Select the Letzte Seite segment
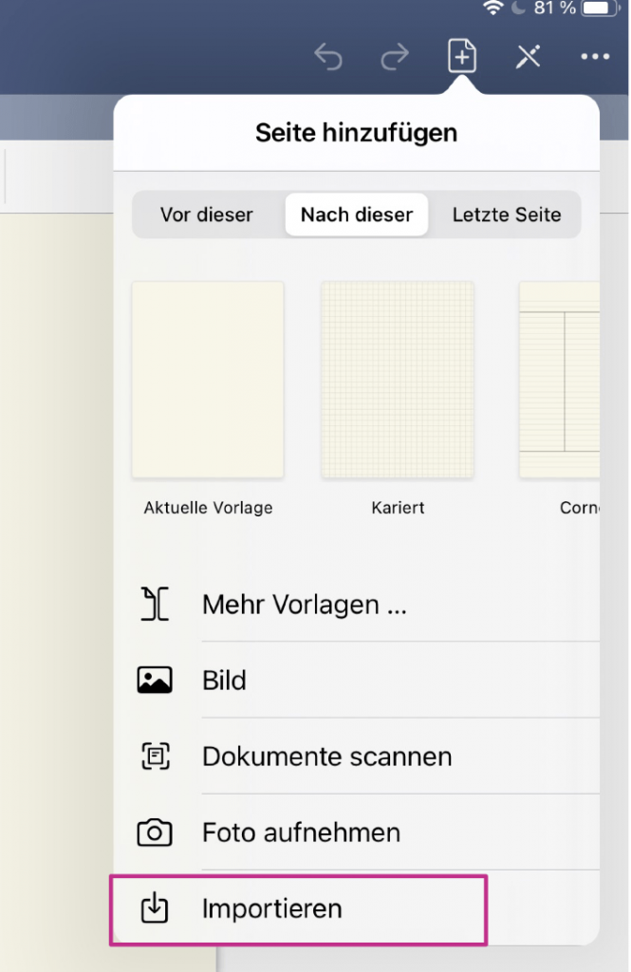The height and width of the screenshot is (972, 631). [x=507, y=215]
